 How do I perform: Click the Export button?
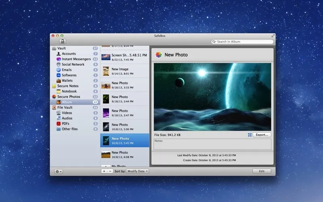tap(262, 135)
